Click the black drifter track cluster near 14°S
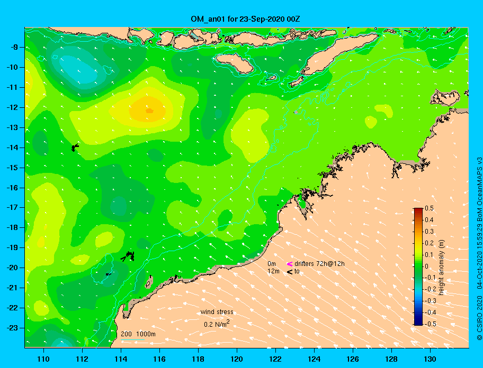 (x=75, y=148)
